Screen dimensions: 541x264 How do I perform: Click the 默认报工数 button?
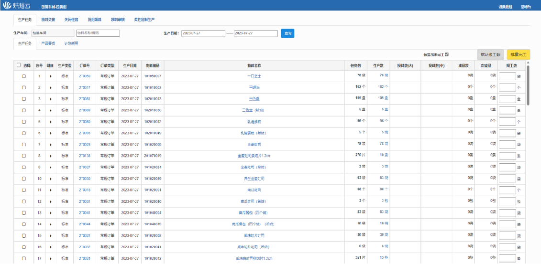coord(490,54)
